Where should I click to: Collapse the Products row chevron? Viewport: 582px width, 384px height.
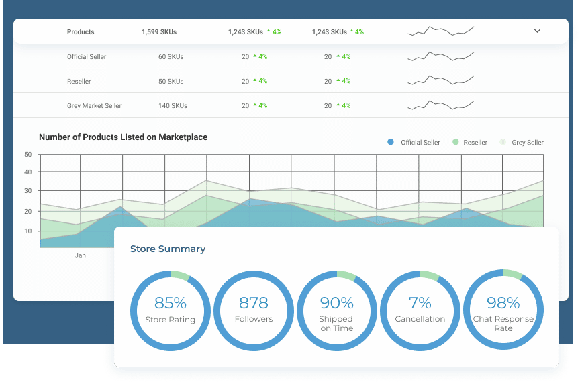[537, 31]
